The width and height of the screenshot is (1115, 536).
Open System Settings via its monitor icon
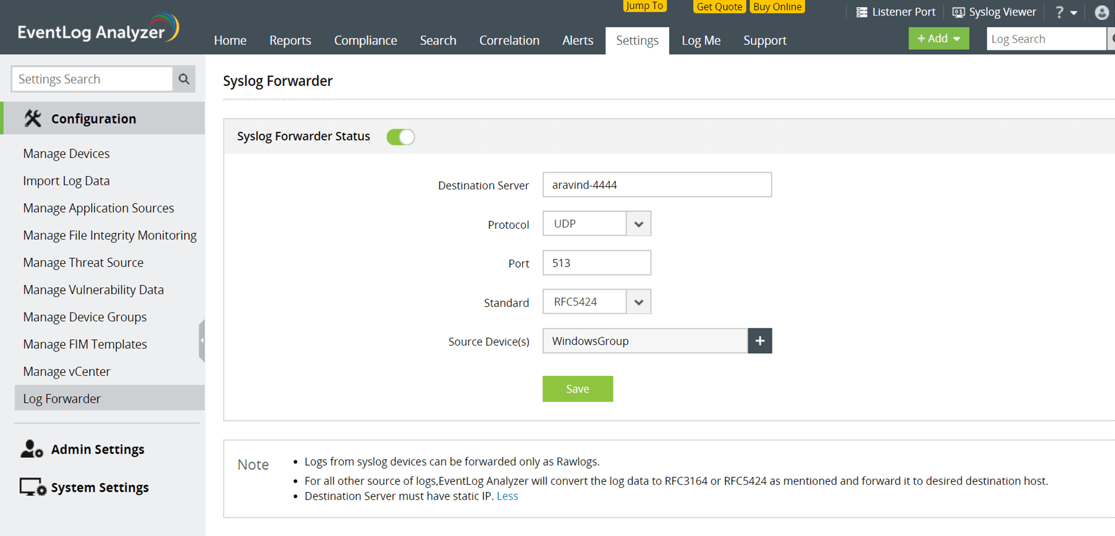click(x=32, y=487)
